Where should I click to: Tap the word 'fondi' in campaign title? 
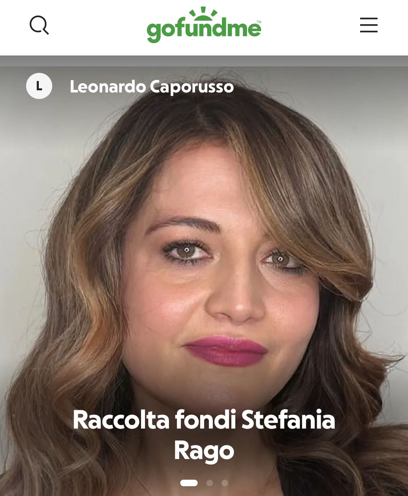coord(206,419)
